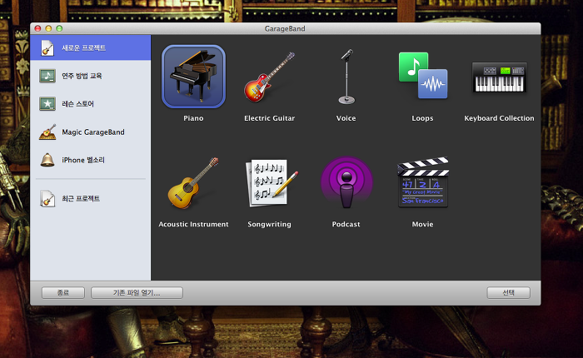The image size is (583, 358).
Task: Select the Loops project icon
Action: point(423,76)
